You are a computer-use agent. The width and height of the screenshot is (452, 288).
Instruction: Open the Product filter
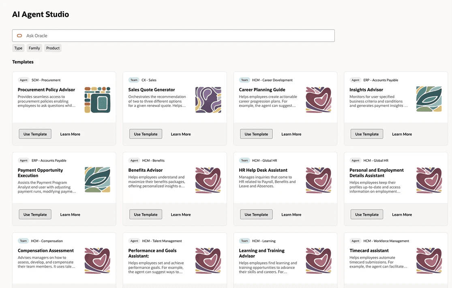pyautogui.click(x=53, y=48)
